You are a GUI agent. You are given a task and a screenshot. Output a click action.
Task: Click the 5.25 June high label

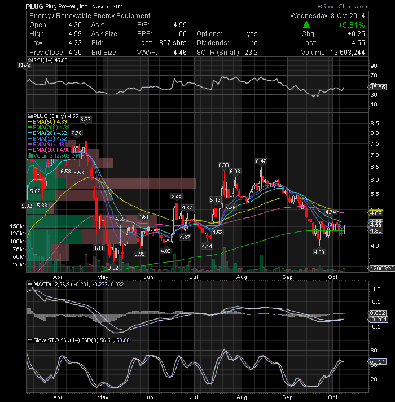tap(176, 196)
